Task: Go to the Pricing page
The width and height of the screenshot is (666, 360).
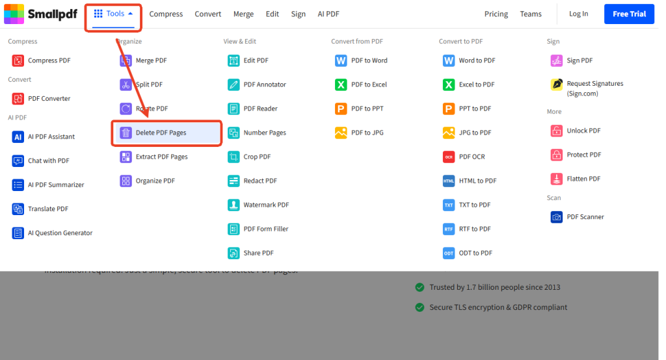Action: (496, 14)
